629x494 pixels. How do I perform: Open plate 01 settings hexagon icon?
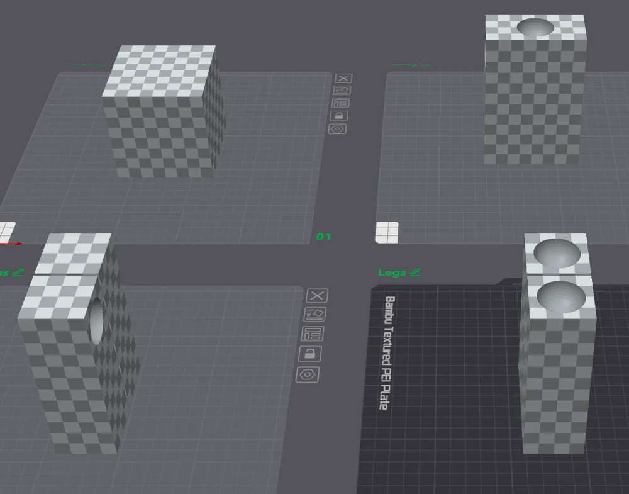pyautogui.click(x=337, y=129)
